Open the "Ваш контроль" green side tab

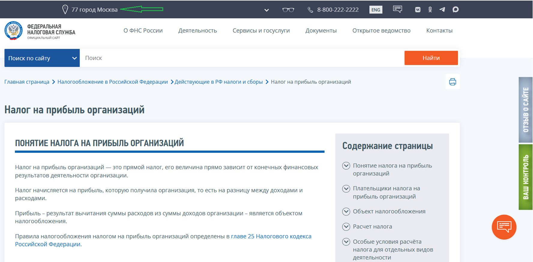(x=525, y=177)
